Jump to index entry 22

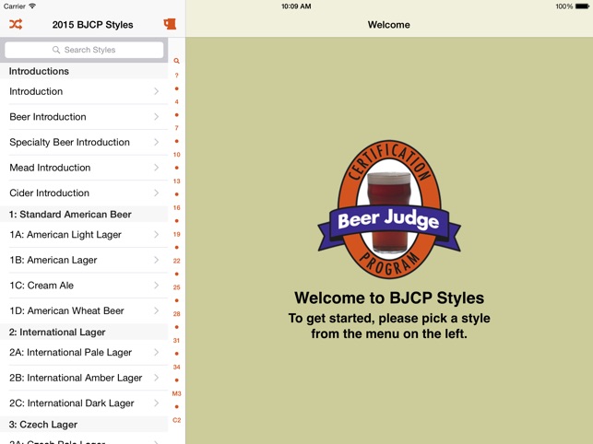click(x=177, y=261)
